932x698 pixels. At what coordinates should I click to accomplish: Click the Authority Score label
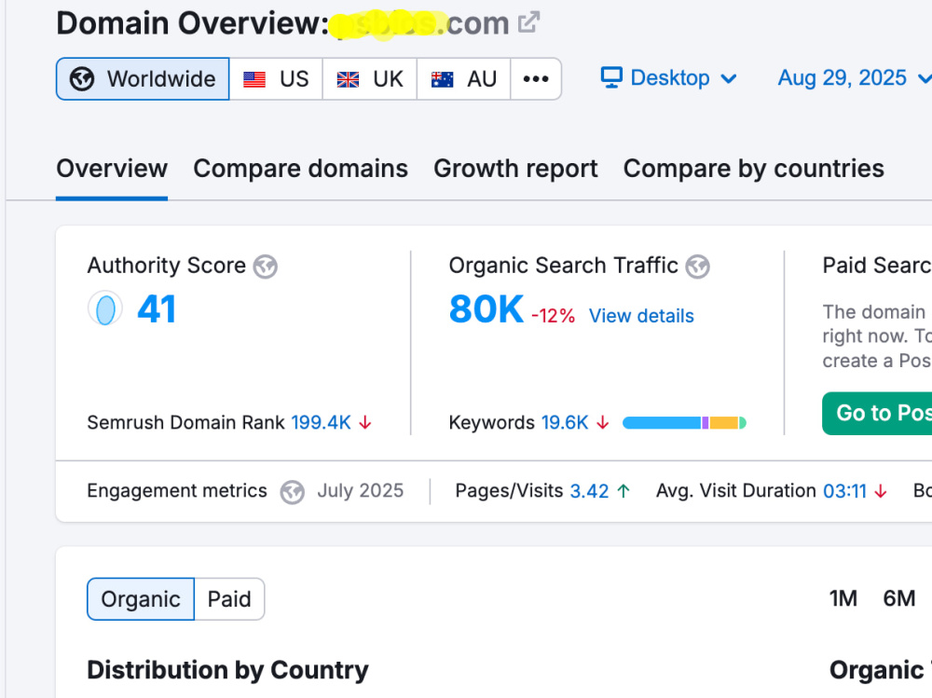click(x=167, y=266)
